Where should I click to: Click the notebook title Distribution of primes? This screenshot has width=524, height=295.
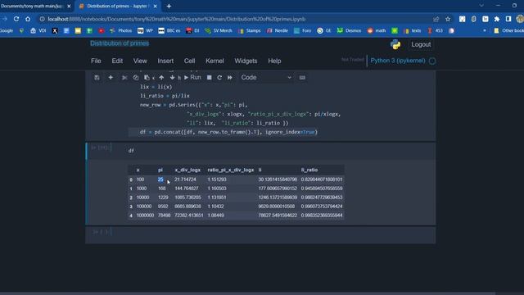click(120, 43)
